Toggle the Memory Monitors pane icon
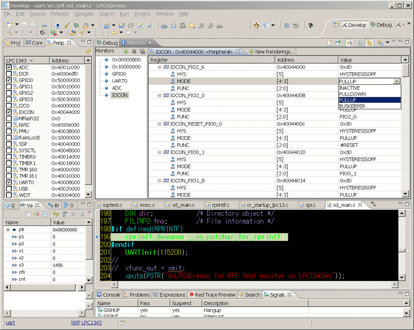Viewport: 414px width, 330px height. point(350,43)
